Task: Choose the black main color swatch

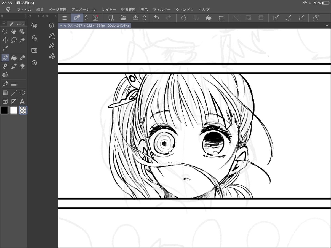Action: click(x=5, y=110)
